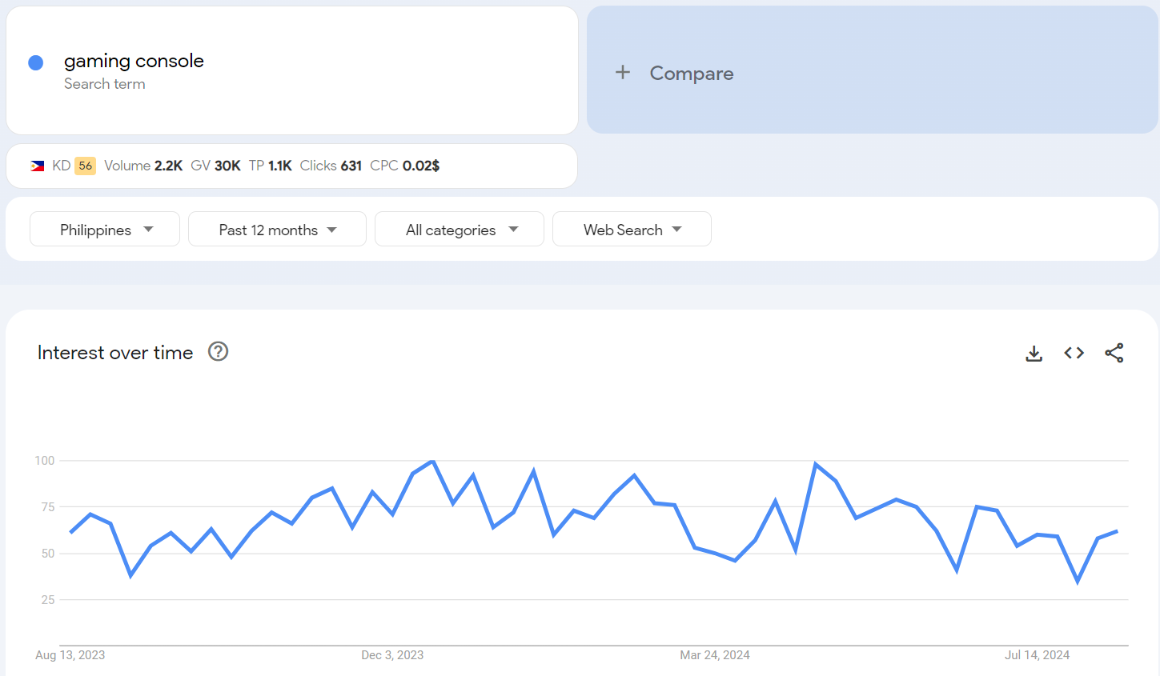
Task: Click the Volume 2.2K metric
Action: [143, 166]
